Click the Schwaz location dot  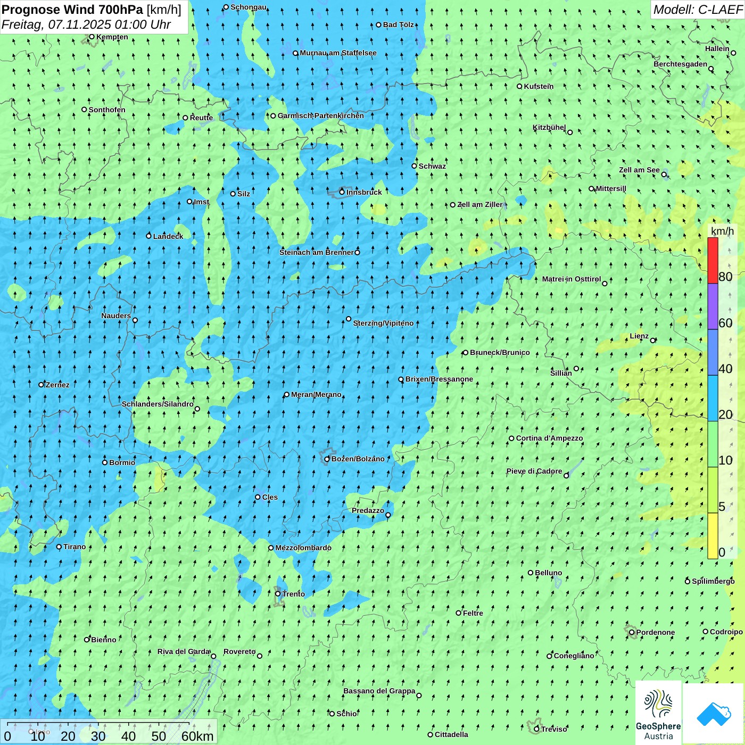415,166
